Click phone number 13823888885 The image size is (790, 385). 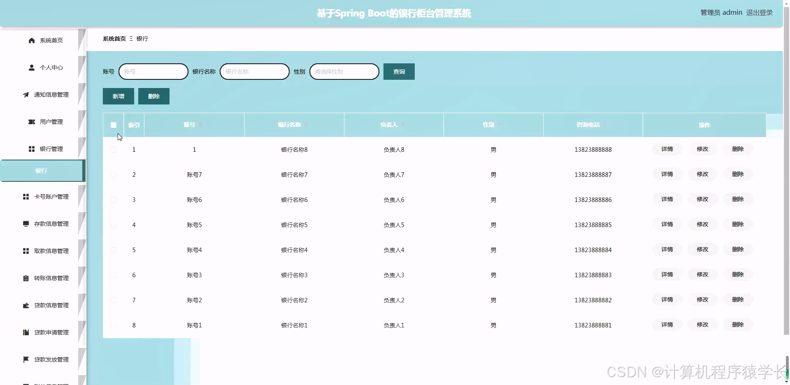(x=593, y=225)
